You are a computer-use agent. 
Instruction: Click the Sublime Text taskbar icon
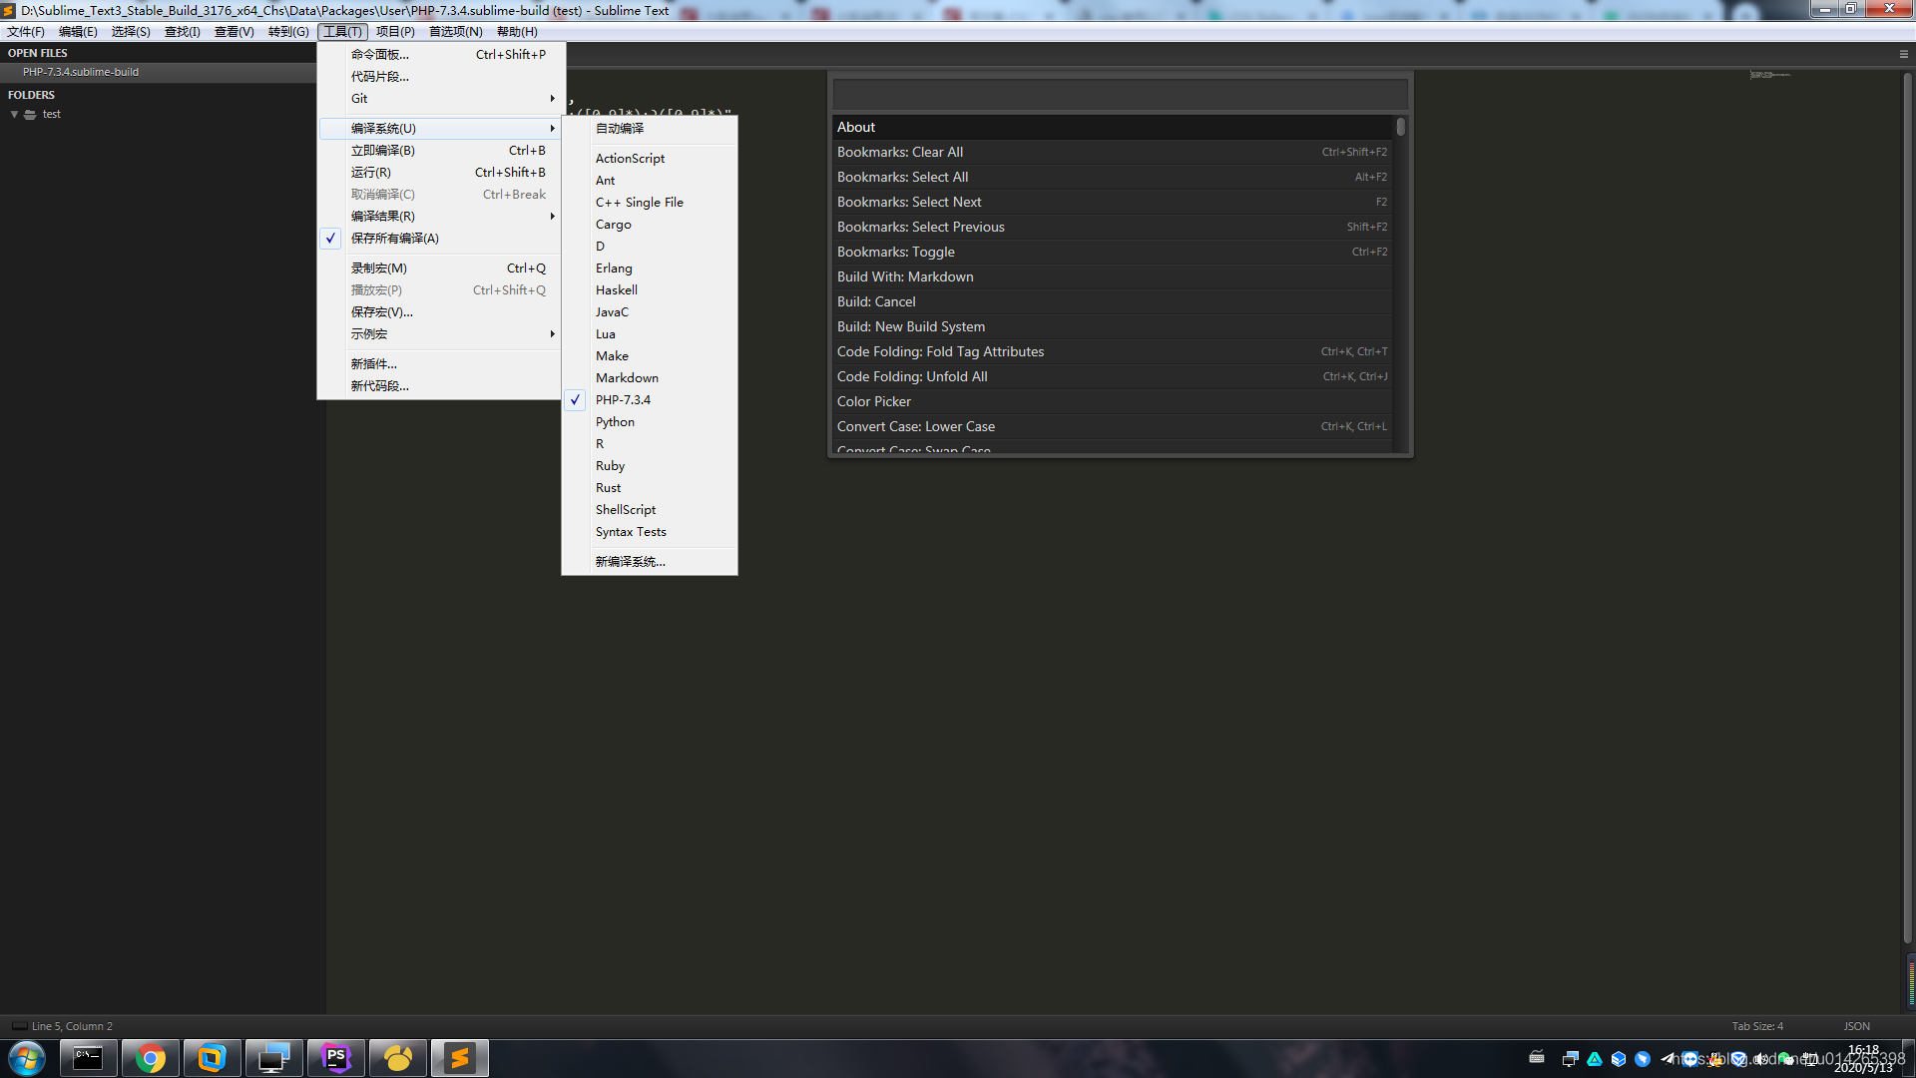pyautogui.click(x=459, y=1057)
